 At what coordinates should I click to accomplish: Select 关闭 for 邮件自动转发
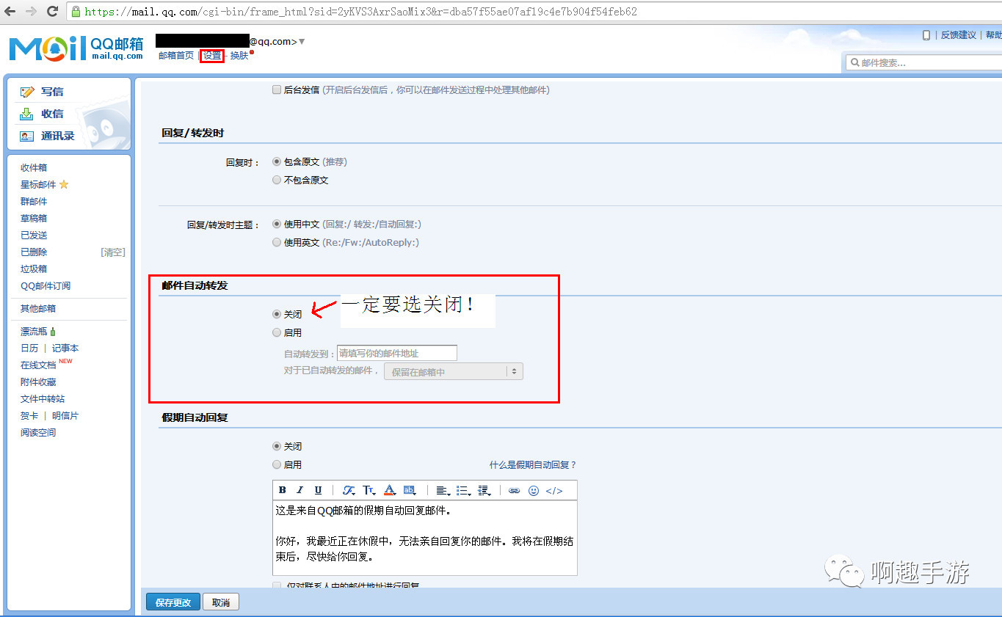tap(277, 313)
